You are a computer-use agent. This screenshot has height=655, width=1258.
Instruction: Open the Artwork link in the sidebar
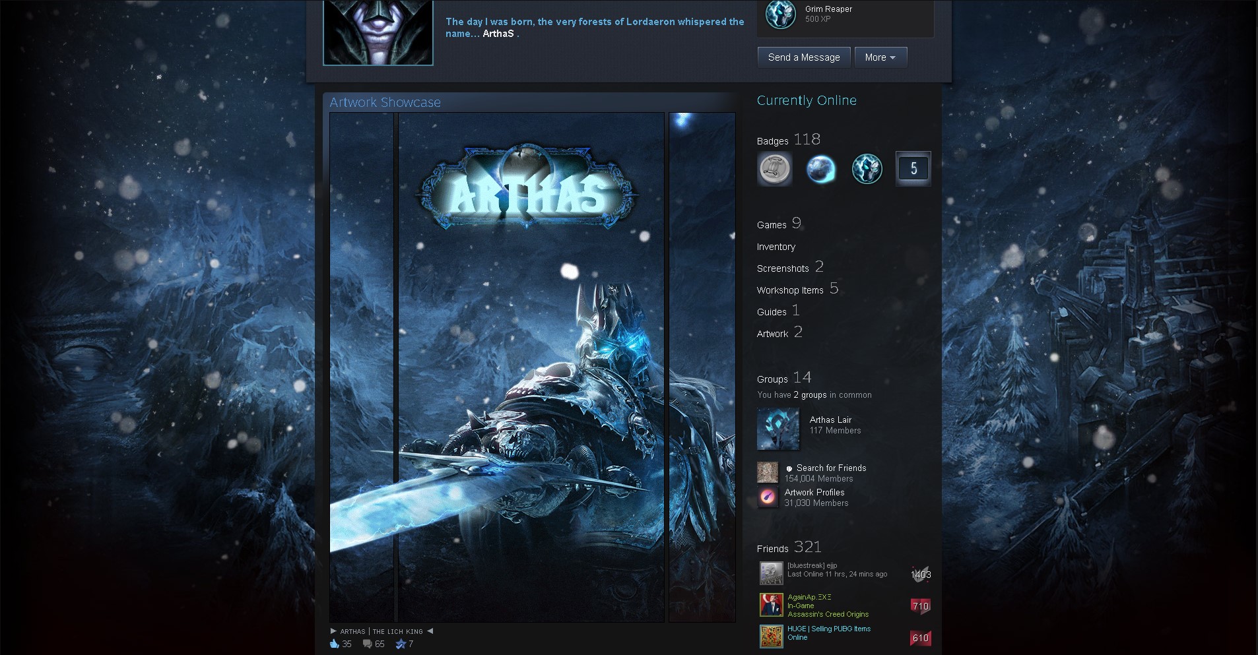tap(772, 334)
